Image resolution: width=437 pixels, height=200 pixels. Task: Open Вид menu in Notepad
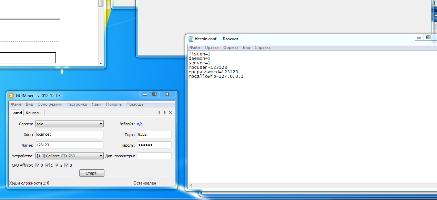(246, 48)
